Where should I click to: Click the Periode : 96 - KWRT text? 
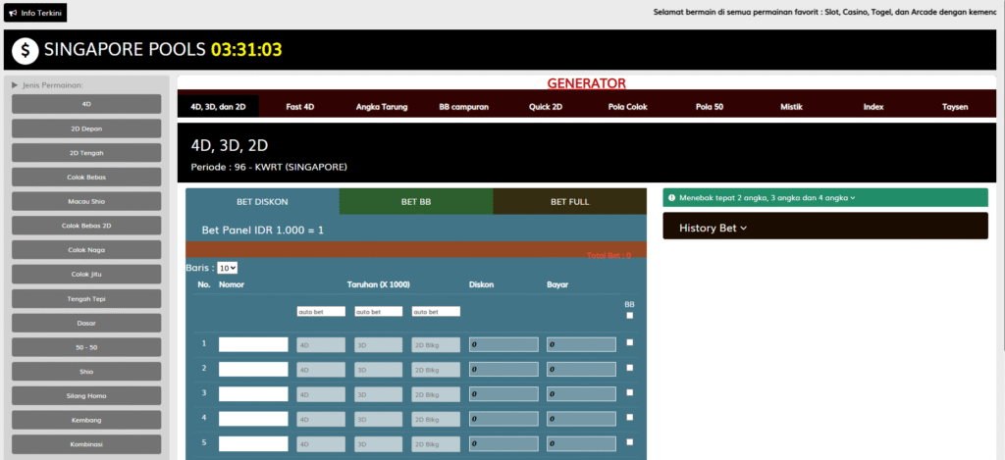tap(269, 167)
